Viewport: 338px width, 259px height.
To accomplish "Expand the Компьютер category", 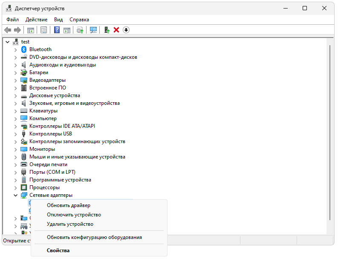I will [x=15, y=119].
